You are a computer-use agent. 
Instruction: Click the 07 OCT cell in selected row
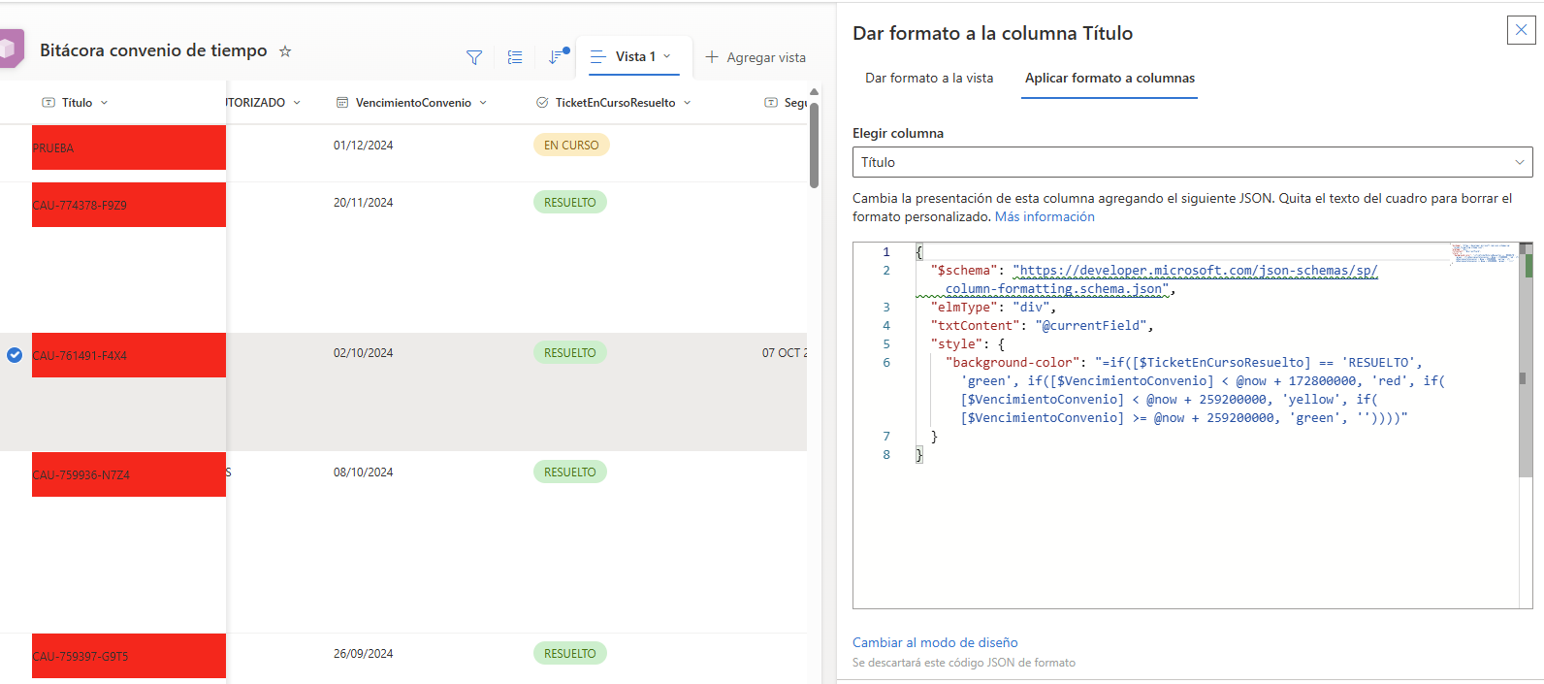(785, 353)
